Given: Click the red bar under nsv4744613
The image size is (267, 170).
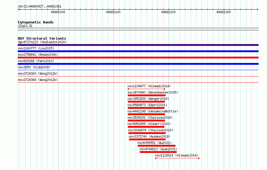Looking at the screenshot, I should tap(158, 152).
